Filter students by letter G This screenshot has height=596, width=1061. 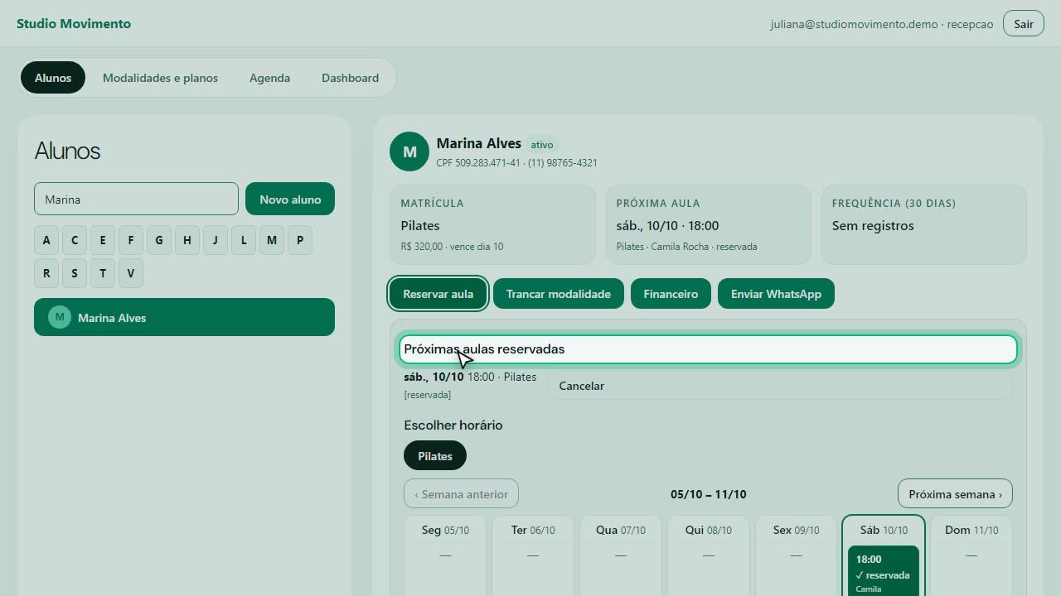159,240
